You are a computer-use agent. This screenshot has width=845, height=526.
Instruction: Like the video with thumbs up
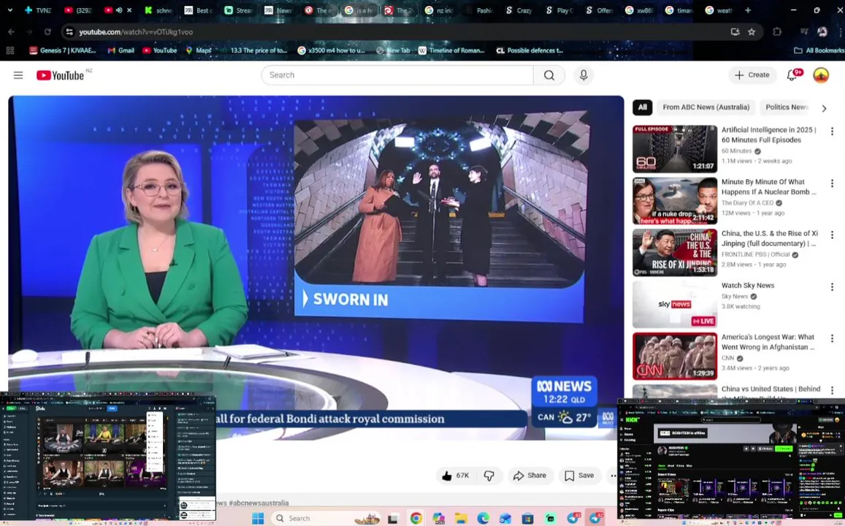click(456, 476)
